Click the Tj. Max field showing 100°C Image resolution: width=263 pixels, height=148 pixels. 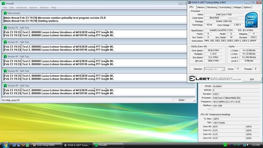[x=236, y=119]
